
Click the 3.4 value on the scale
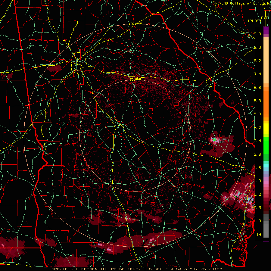tap(257, 141)
